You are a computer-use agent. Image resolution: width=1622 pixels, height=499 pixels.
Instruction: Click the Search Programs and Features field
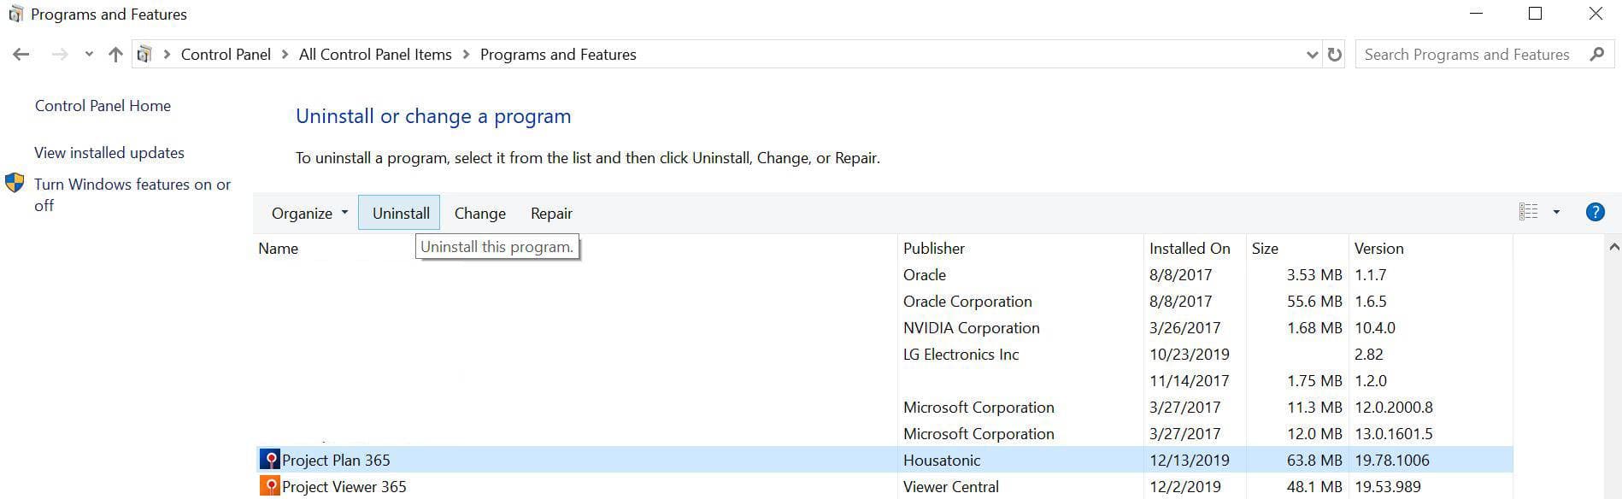coord(1484,55)
